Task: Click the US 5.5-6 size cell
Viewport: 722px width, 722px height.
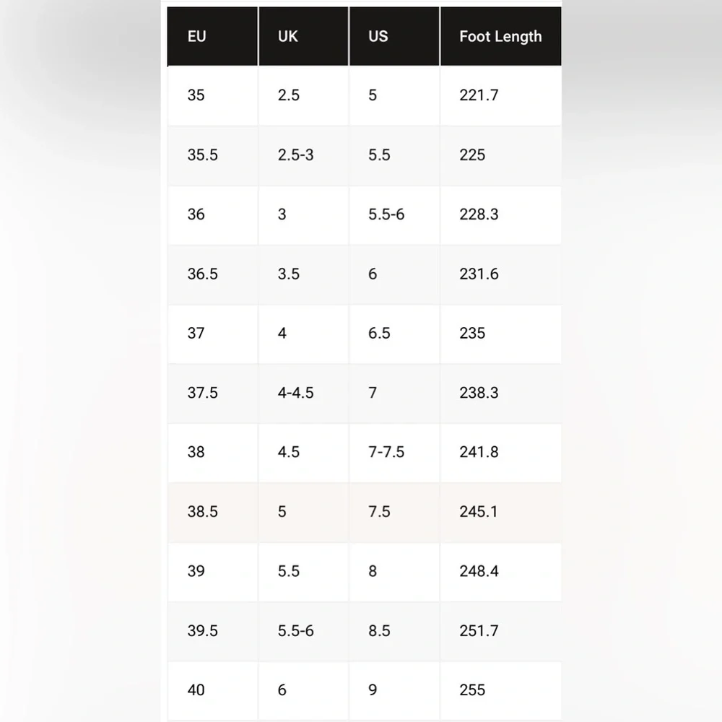Action: (394, 214)
